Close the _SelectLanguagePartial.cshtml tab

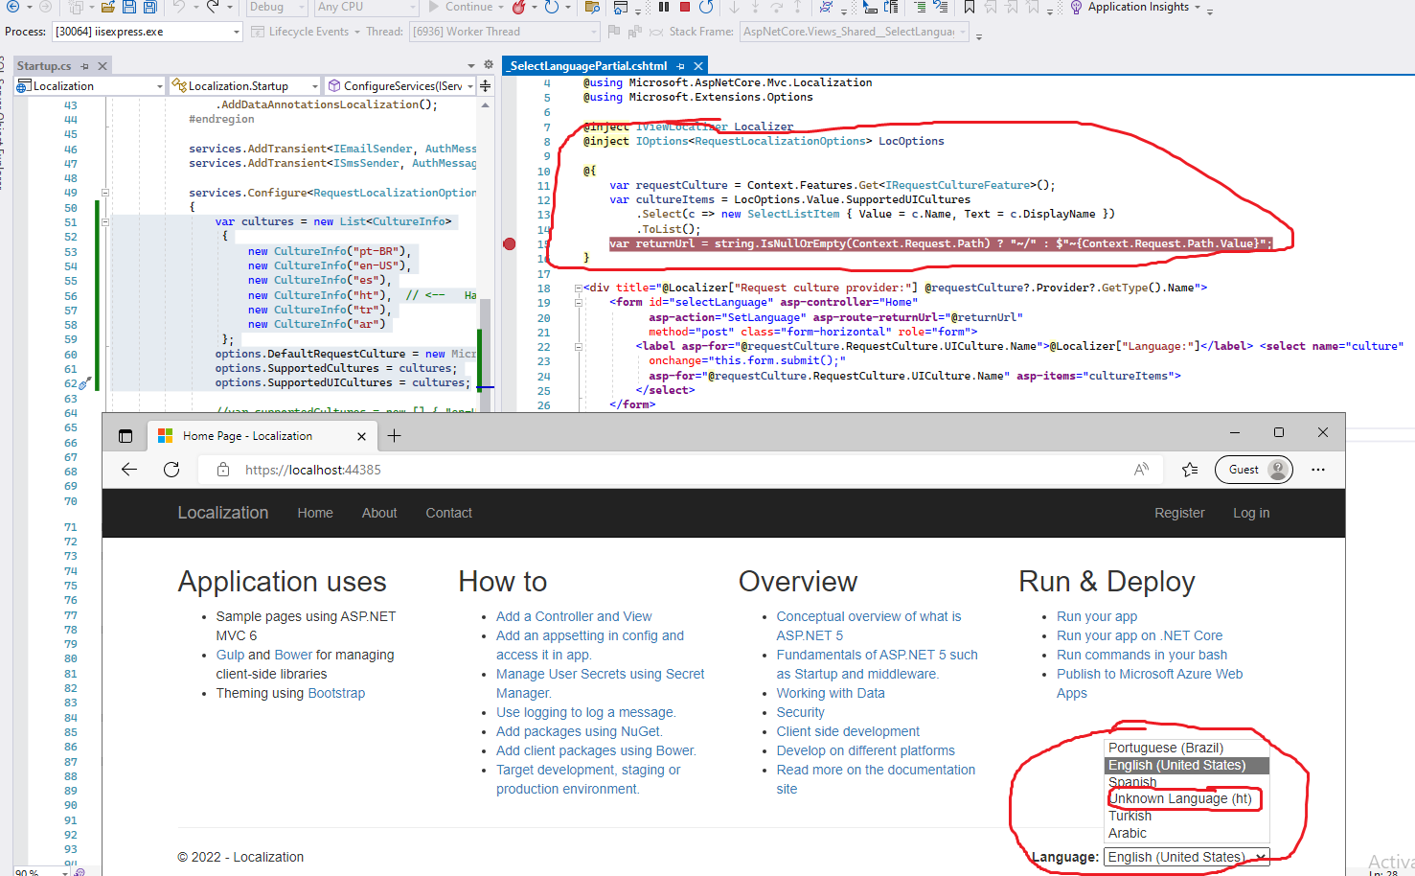(x=698, y=66)
